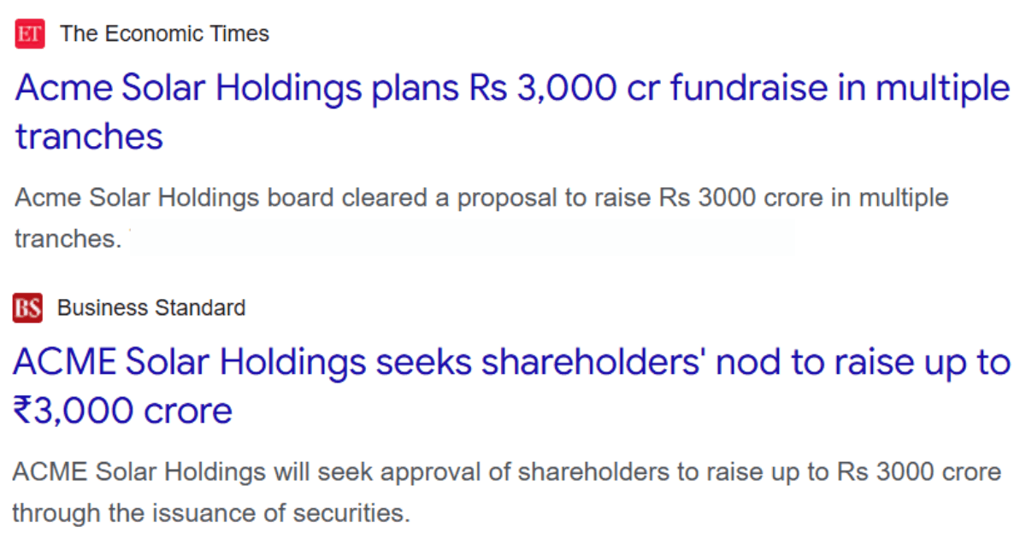
Task: Open 'ACME Solar Holdings seeks shareholders' nod' headline
Action: click(511, 387)
